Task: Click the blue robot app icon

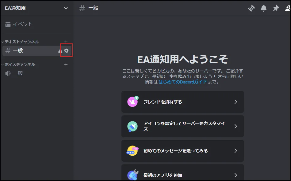Action: 132,175
